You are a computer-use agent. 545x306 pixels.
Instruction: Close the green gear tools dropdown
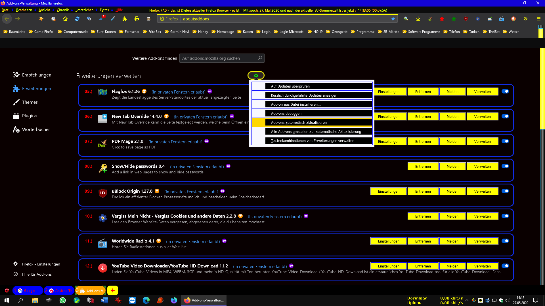tap(256, 75)
